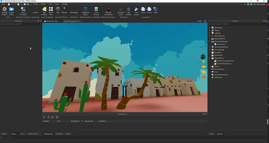Switch to the Game panel tab
This screenshot has height=143, width=269.
(212, 134)
